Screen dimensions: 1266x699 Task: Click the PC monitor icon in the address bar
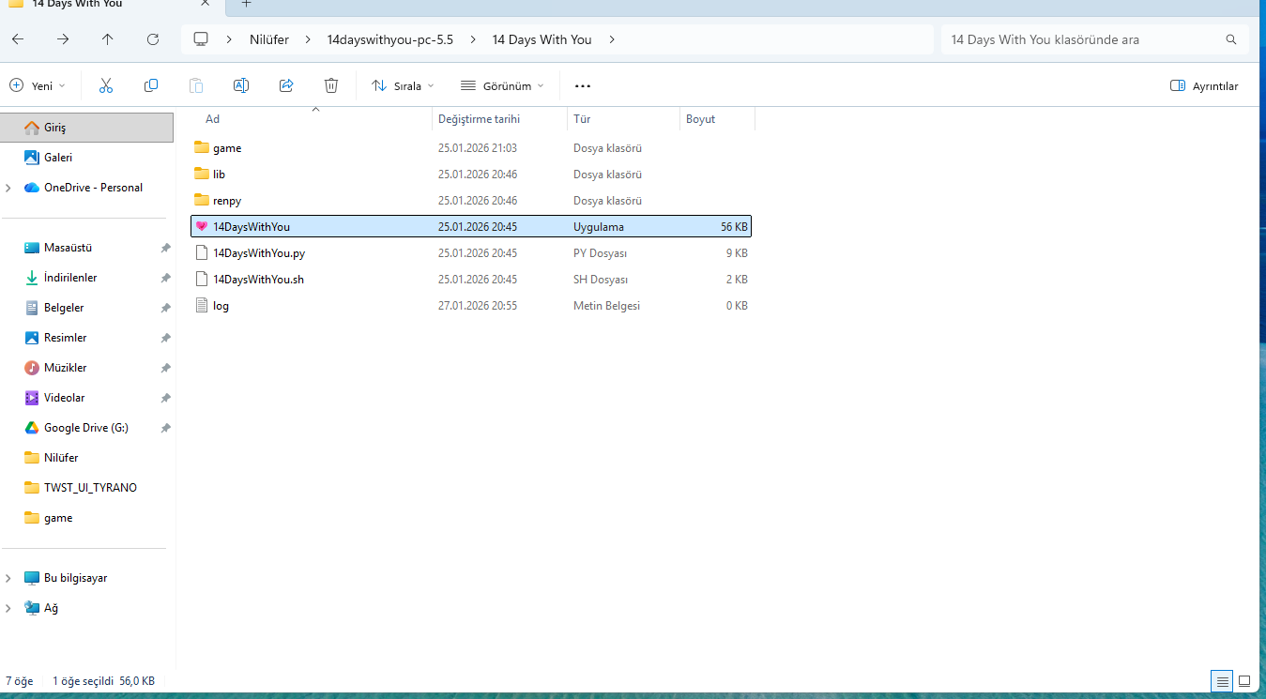tap(200, 39)
